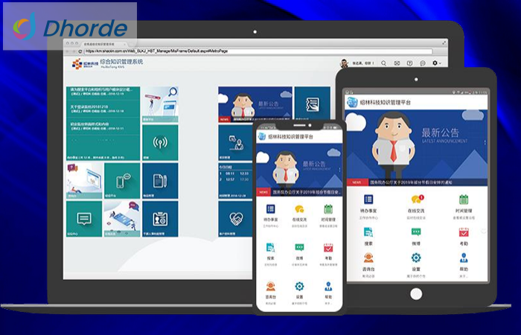521x335 pixels.
Task: Click the 综合知识管理系统 title on laptop
Action: point(121,63)
